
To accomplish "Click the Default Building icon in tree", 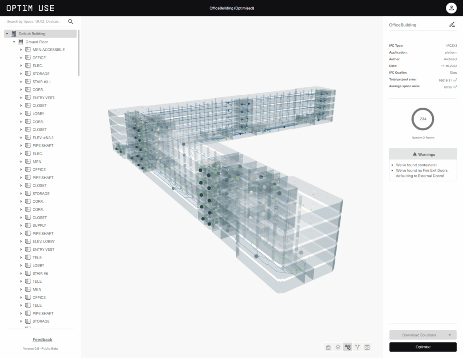I will (14, 34).
